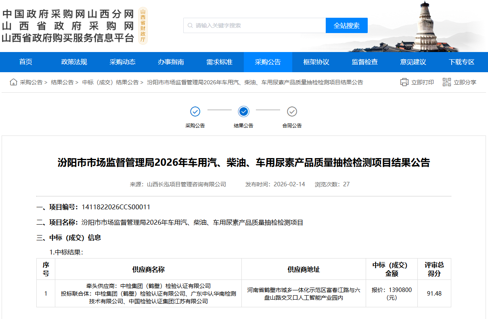Click the keyword search input field
488x319 pixels.
(258, 25)
